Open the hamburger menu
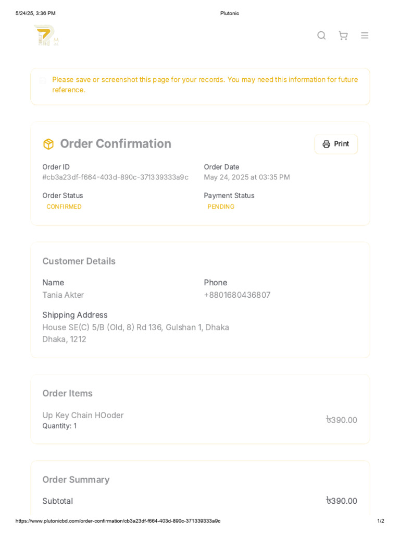The width and height of the screenshot is (400, 534). tap(365, 35)
